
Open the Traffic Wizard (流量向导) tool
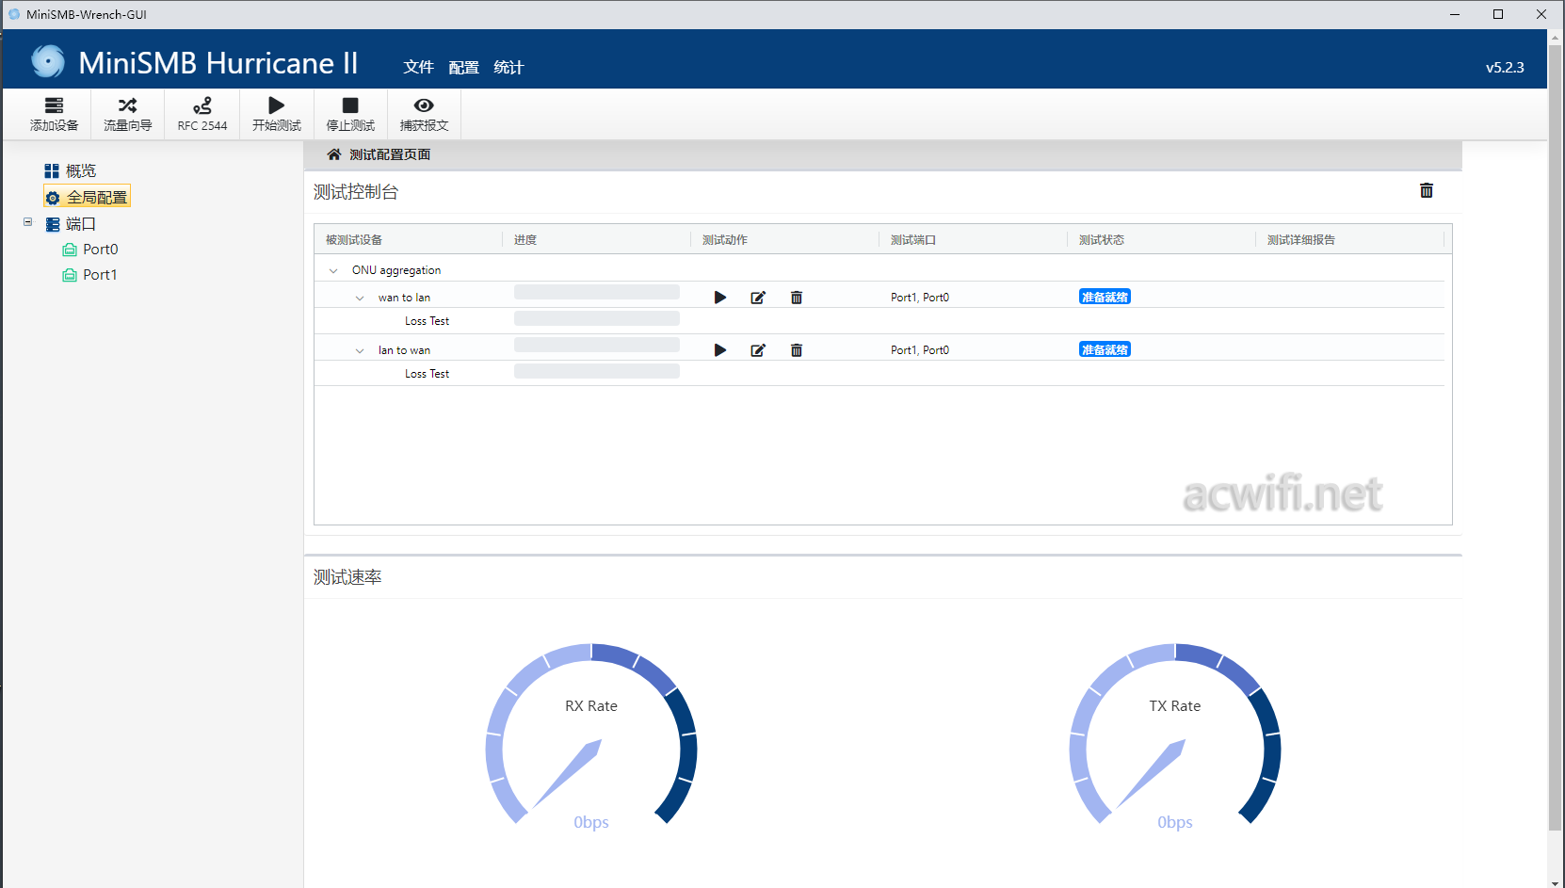pyautogui.click(x=127, y=114)
